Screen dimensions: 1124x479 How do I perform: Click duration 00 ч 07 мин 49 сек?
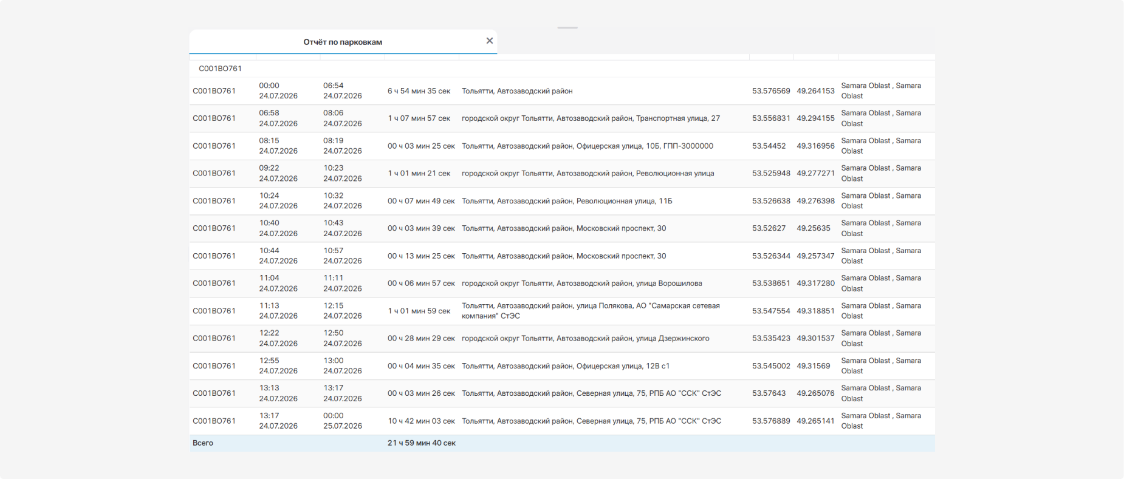[x=421, y=201]
